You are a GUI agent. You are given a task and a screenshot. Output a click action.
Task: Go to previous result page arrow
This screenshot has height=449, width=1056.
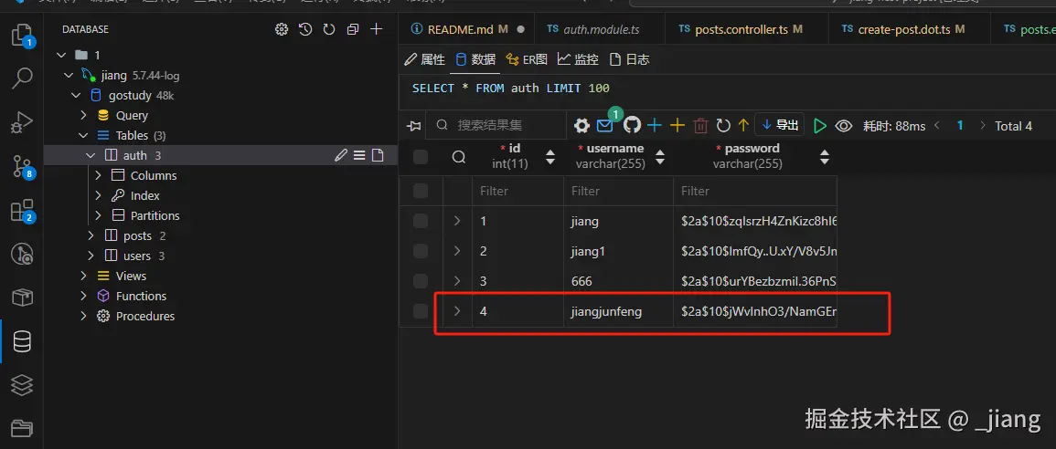(x=937, y=126)
